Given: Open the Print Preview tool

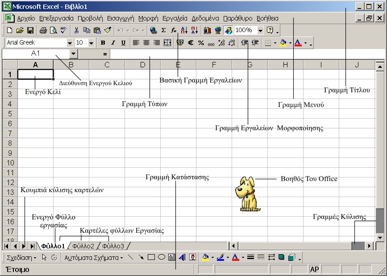Looking at the screenshot, I should [x=53, y=30].
